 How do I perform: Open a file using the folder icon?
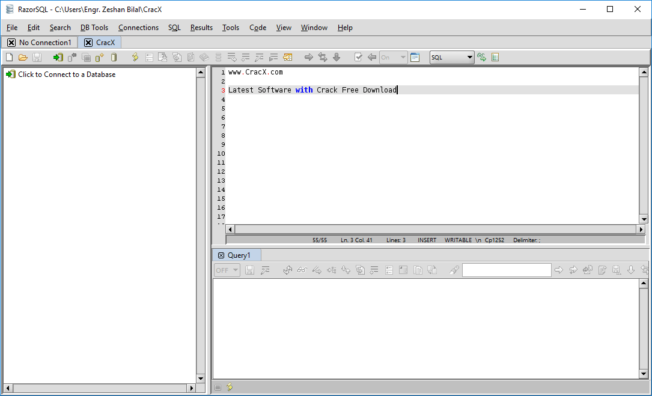[x=23, y=58]
